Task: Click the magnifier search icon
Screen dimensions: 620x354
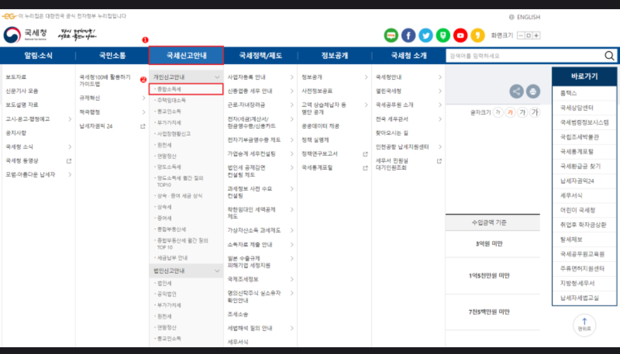Action: [x=609, y=56]
